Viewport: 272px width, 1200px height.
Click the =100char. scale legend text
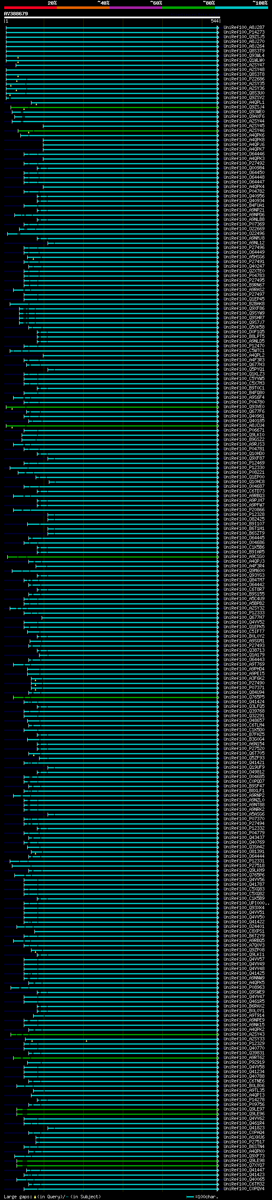tap(206, 1196)
